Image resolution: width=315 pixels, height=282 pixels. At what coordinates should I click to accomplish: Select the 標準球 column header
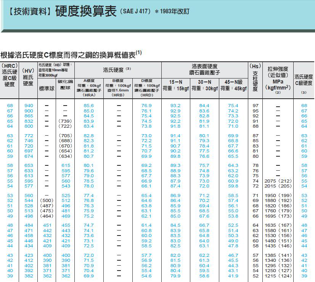47,88
